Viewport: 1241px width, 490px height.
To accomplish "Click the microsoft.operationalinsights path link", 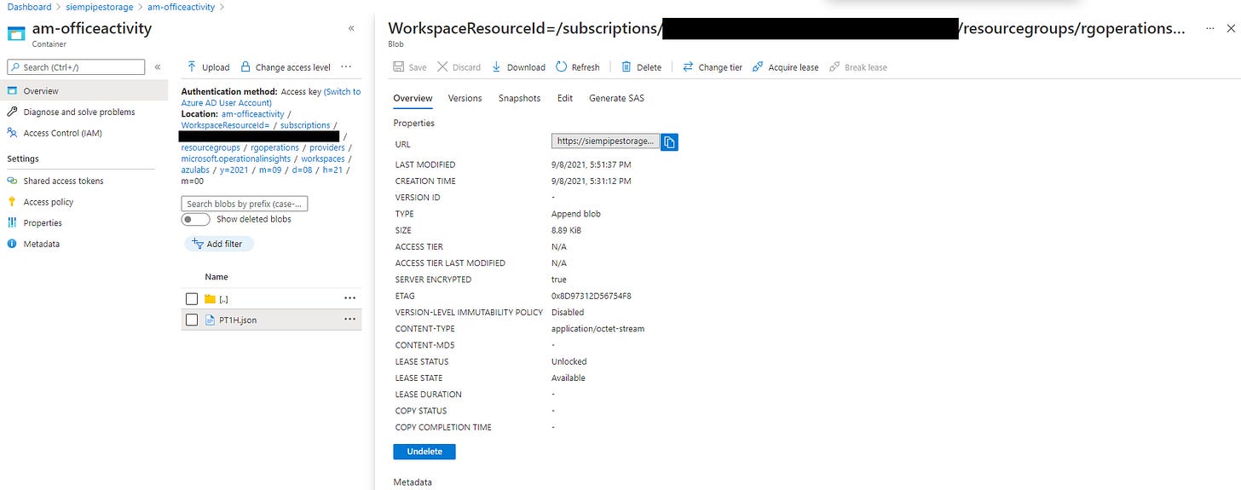I will (236, 159).
